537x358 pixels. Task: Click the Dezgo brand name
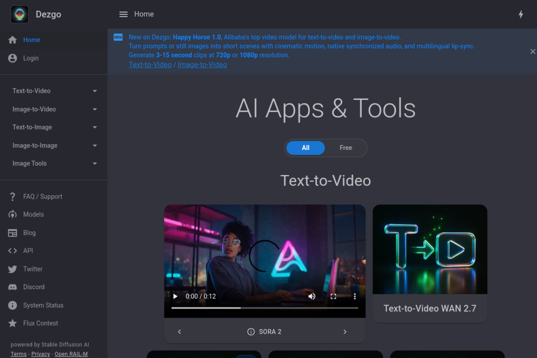point(48,14)
